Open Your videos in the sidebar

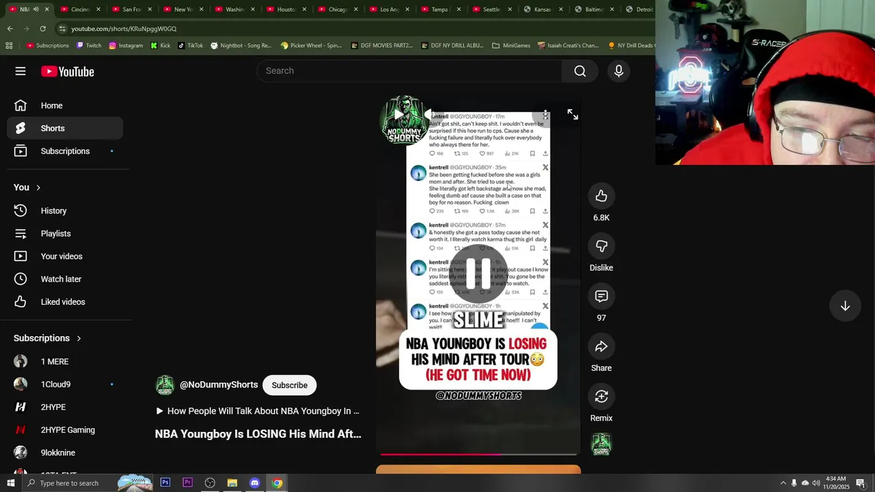click(65, 256)
